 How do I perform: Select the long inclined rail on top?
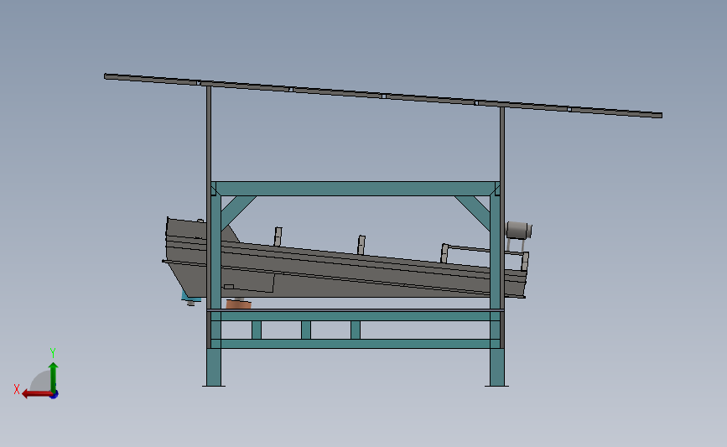click(x=383, y=96)
